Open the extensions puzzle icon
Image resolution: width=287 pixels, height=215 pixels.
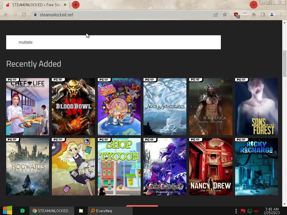tap(254, 15)
